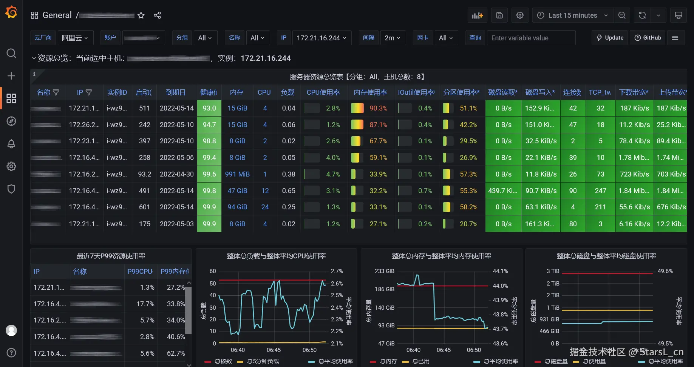
Task: Open the 网卡 All dropdown
Action: (x=446, y=38)
